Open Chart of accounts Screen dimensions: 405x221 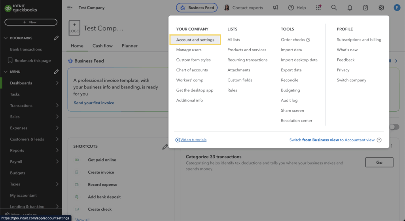tap(192, 70)
